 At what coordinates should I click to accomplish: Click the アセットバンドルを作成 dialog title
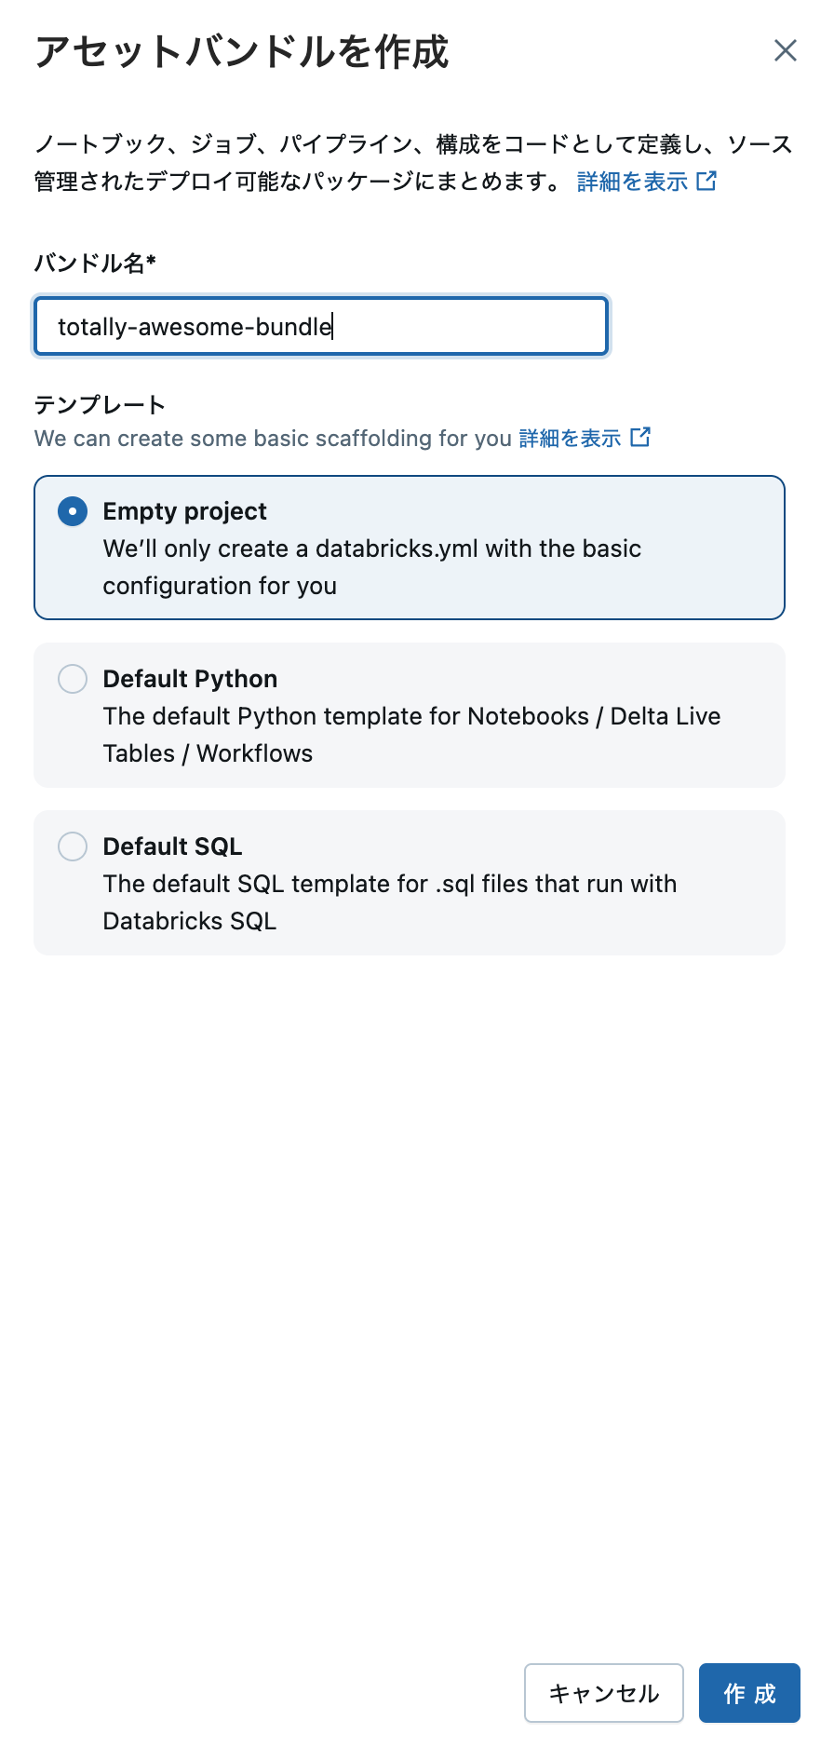click(240, 53)
